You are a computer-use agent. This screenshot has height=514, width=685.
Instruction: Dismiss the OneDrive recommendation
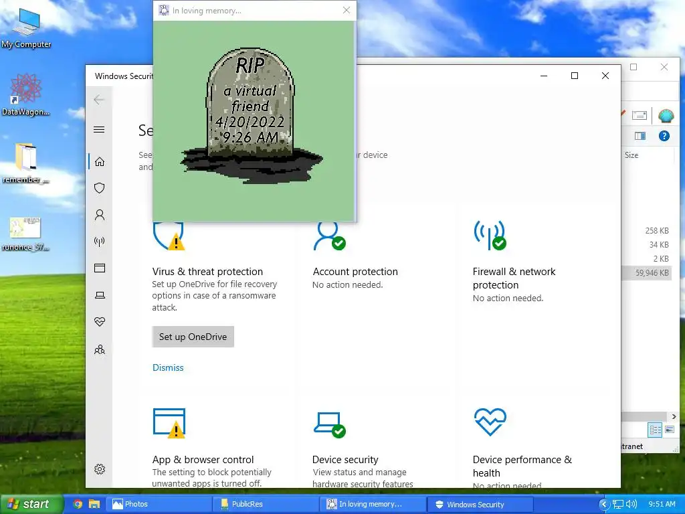pyautogui.click(x=168, y=367)
